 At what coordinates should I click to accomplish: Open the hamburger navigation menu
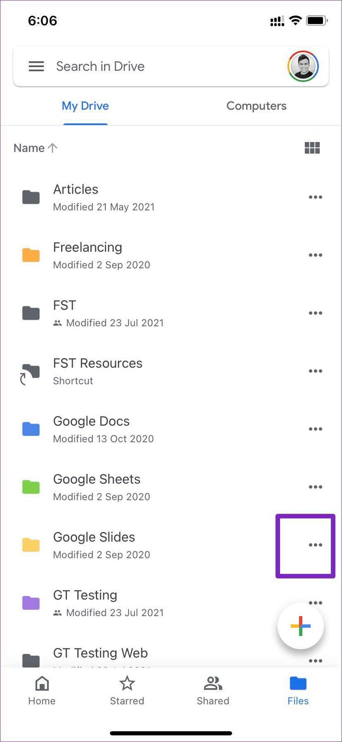coord(36,66)
